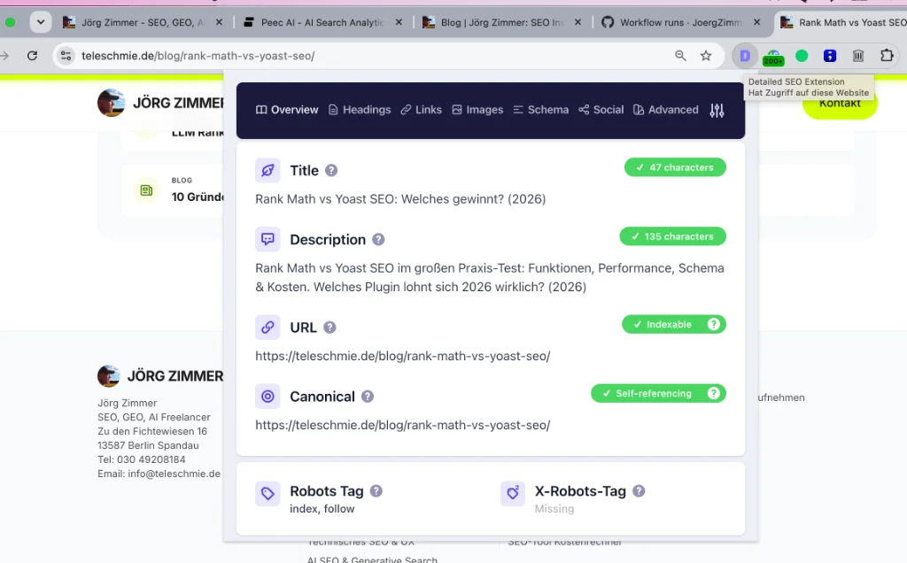Click the zoom magnifier icon in address bar
This screenshot has height=563, width=907.
click(x=680, y=56)
